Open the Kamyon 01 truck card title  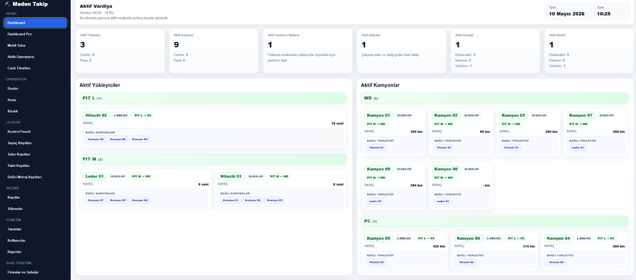pyautogui.click(x=378, y=115)
